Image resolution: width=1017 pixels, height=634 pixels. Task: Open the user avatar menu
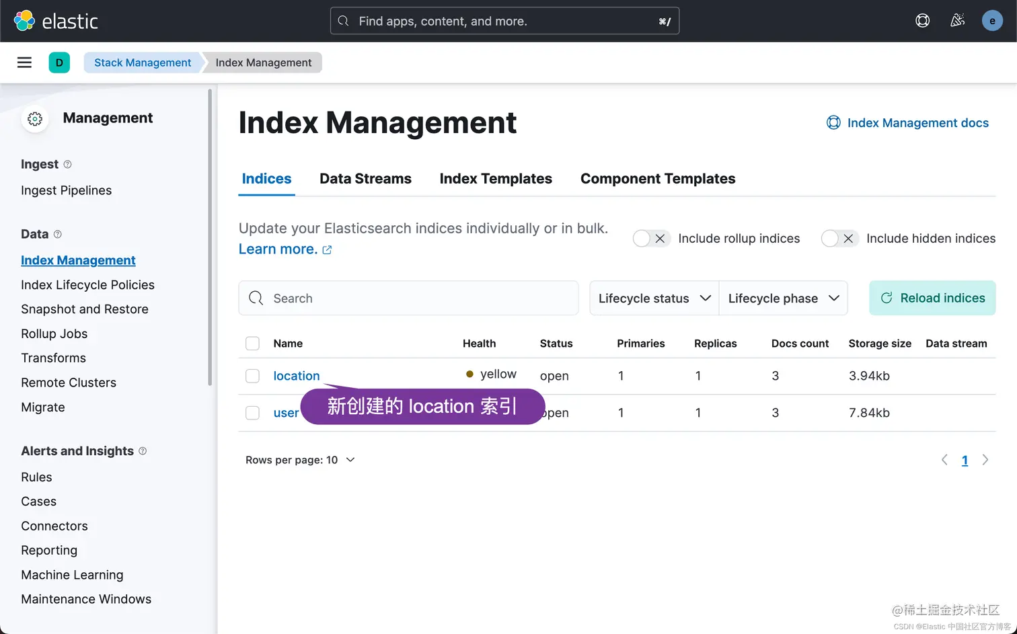(x=992, y=21)
